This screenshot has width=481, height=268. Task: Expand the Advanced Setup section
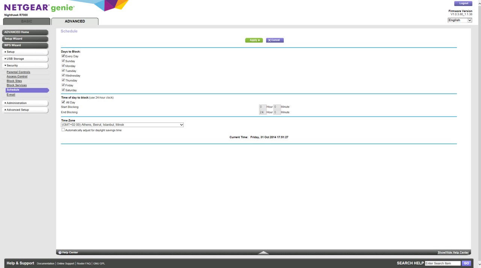(25, 110)
